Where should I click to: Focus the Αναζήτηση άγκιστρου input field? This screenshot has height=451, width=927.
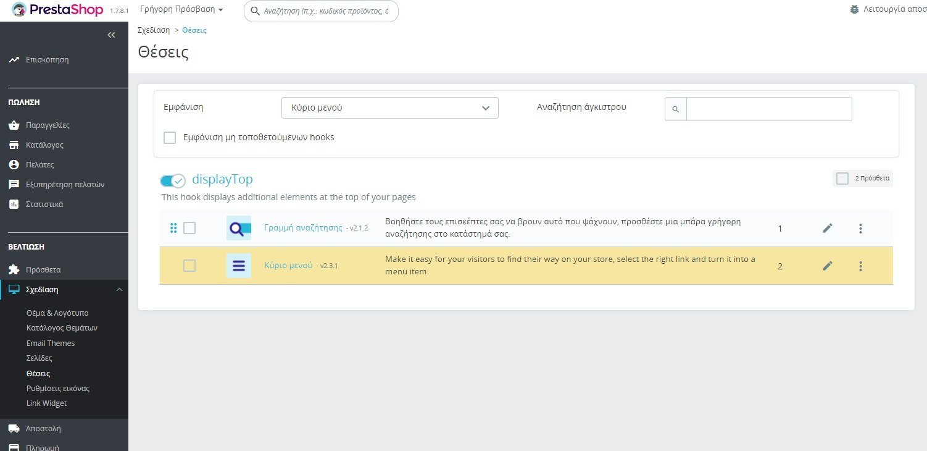point(769,109)
